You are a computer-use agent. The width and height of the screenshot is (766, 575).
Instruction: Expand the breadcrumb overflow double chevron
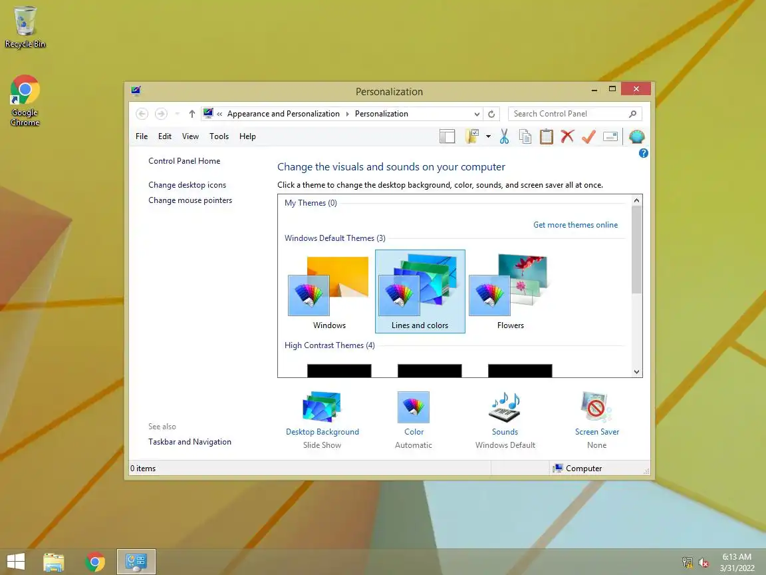click(220, 114)
